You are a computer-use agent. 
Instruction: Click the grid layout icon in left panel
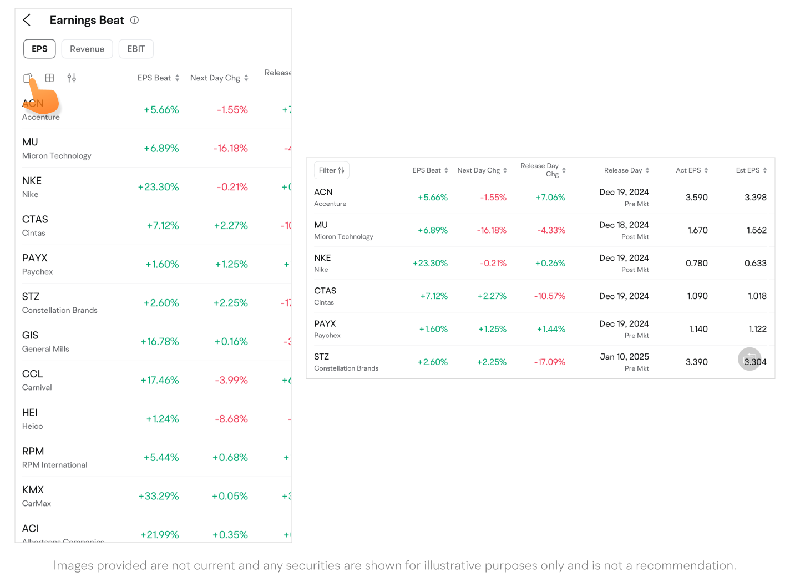49,78
